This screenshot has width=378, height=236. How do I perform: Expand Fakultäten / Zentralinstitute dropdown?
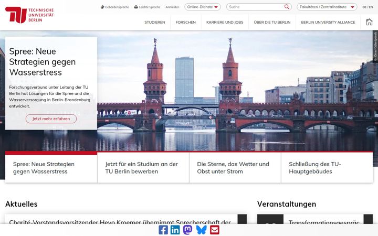click(x=327, y=7)
